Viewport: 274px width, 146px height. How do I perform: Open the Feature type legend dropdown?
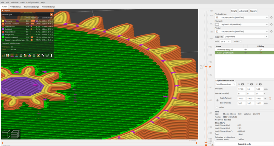tap(51, 15)
